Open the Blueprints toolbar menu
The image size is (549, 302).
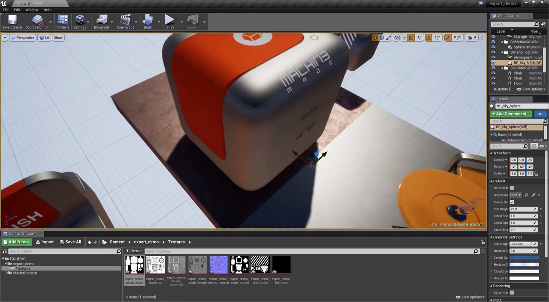(x=102, y=22)
